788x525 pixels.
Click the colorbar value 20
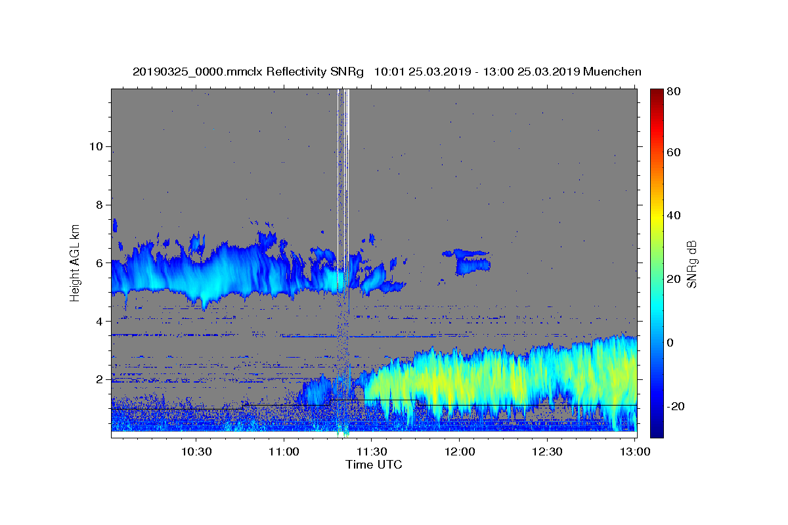[x=673, y=279]
